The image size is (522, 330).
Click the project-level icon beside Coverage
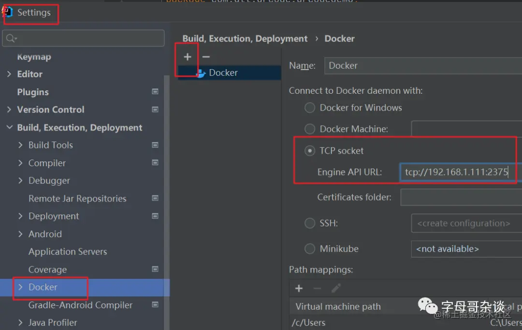[155, 269]
